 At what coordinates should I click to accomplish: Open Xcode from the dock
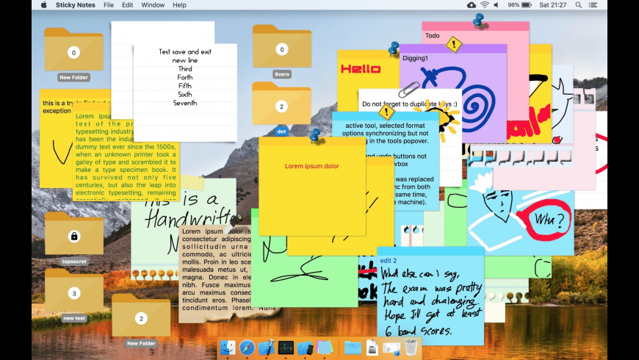pyautogui.click(x=267, y=348)
